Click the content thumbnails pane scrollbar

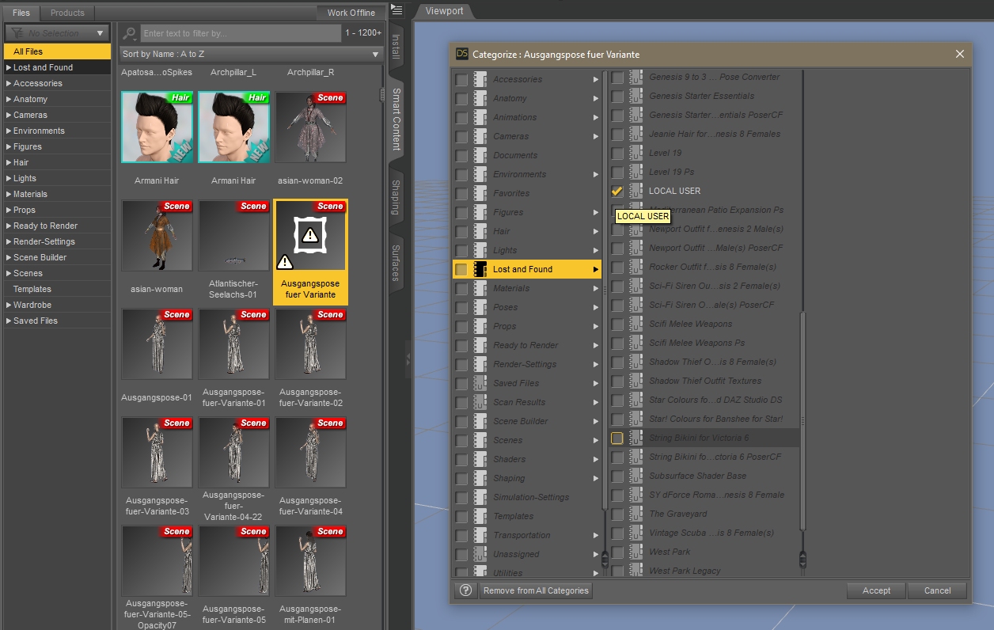pyautogui.click(x=382, y=95)
